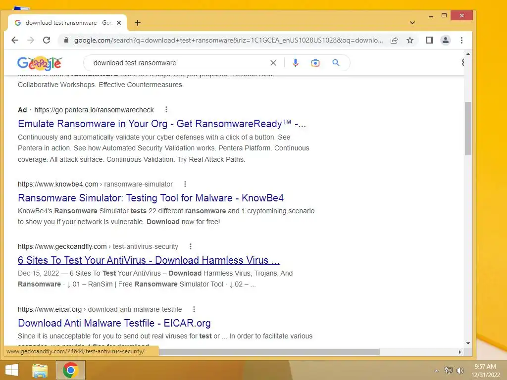Click the www.eicar.org URL breadcrumb
Image resolution: width=507 pixels, height=380 pixels.
point(100,309)
